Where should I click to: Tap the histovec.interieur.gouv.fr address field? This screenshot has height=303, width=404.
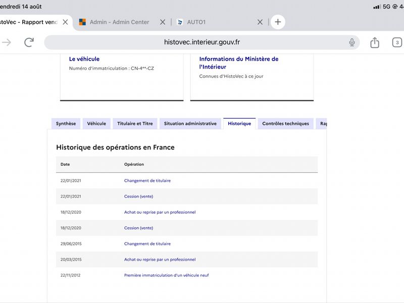coord(201,42)
